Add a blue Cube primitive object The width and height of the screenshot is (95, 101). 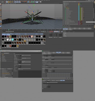pos(28,2)
